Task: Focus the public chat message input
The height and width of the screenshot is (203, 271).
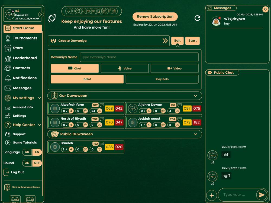Action: (237, 195)
